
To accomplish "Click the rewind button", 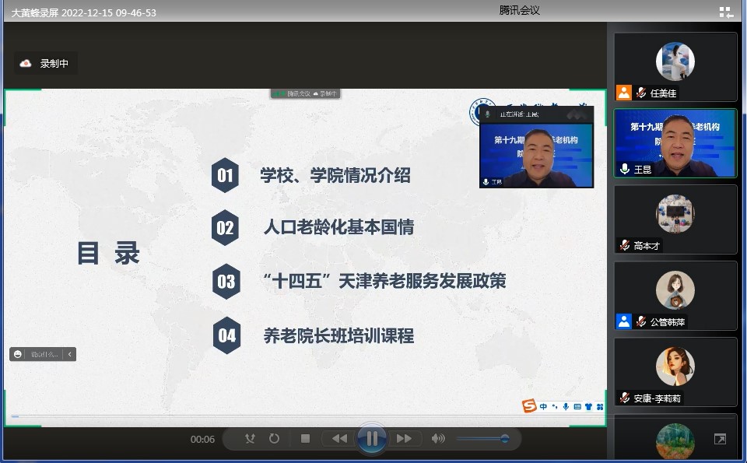I will tap(339, 439).
